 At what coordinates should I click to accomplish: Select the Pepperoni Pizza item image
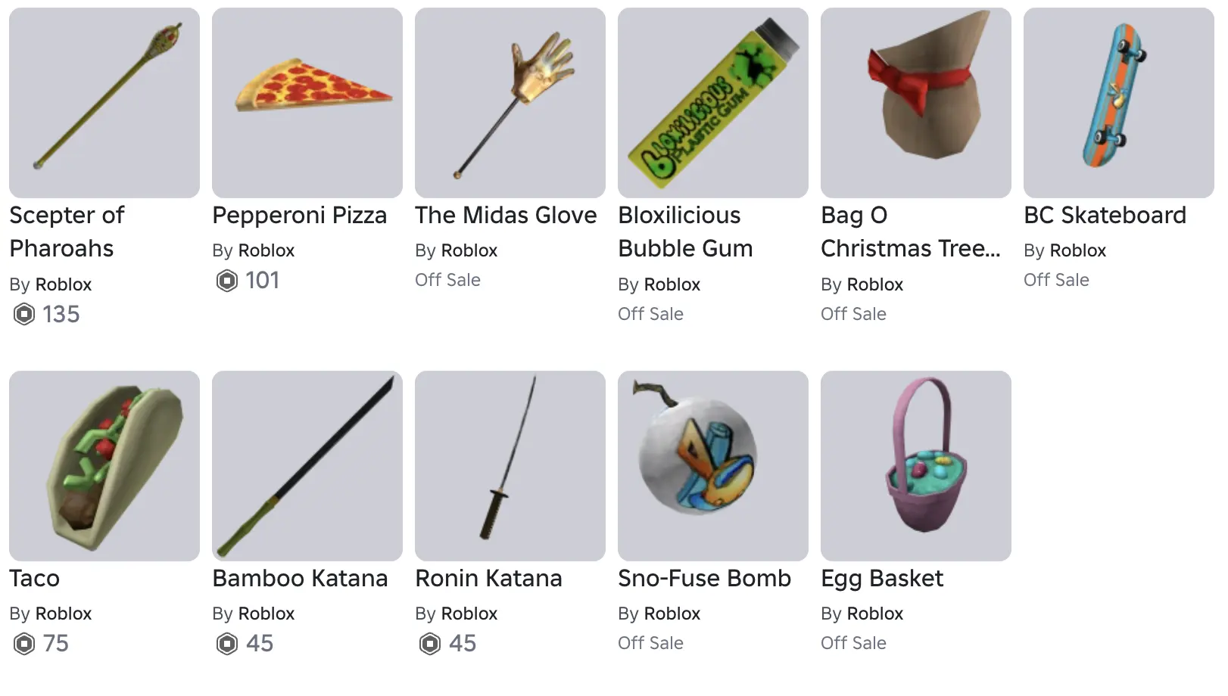pyautogui.click(x=307, y=103)
